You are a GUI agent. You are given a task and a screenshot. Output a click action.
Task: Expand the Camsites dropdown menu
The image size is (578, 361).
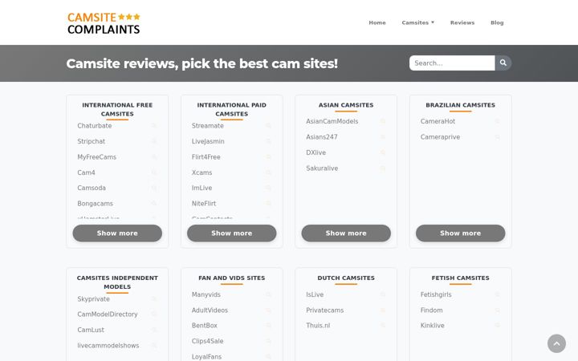click(x=417, y=22)
